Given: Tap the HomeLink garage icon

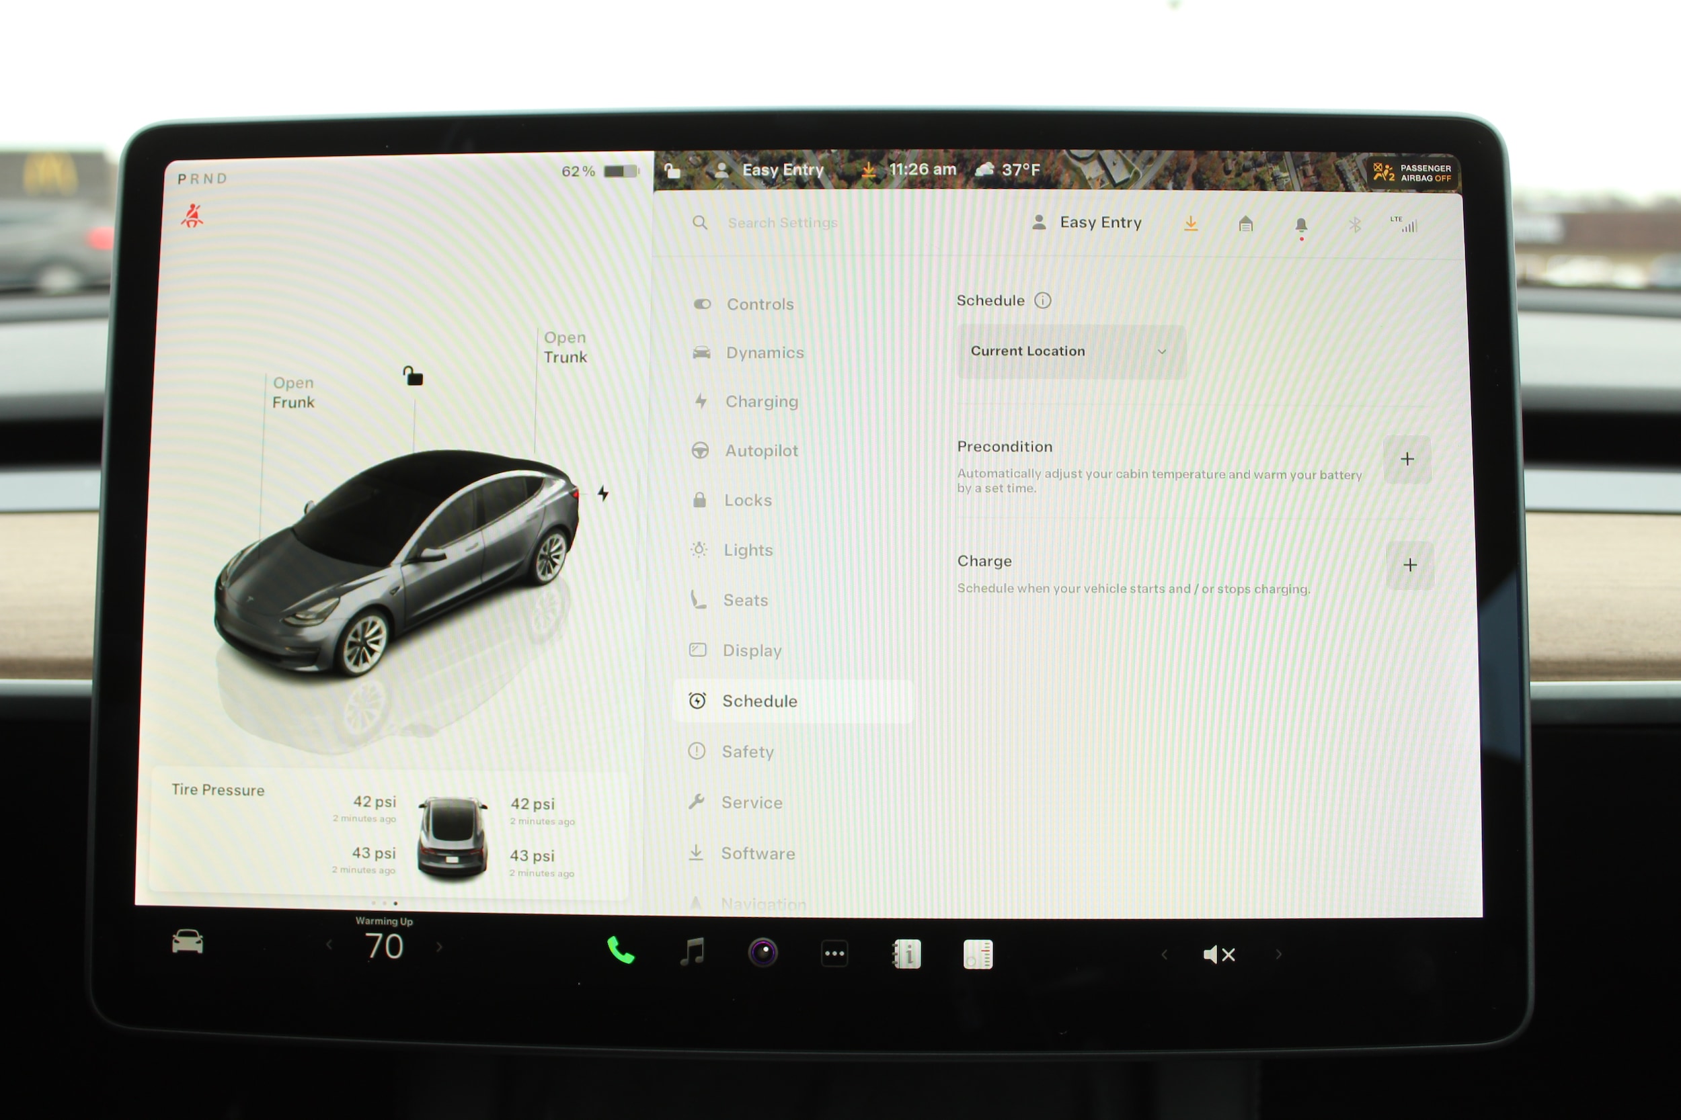Looking at the screenshot, I should pos(1245,224).
